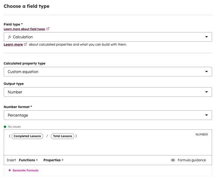Select the Completed Lessons property token

(x=27, y=136)
